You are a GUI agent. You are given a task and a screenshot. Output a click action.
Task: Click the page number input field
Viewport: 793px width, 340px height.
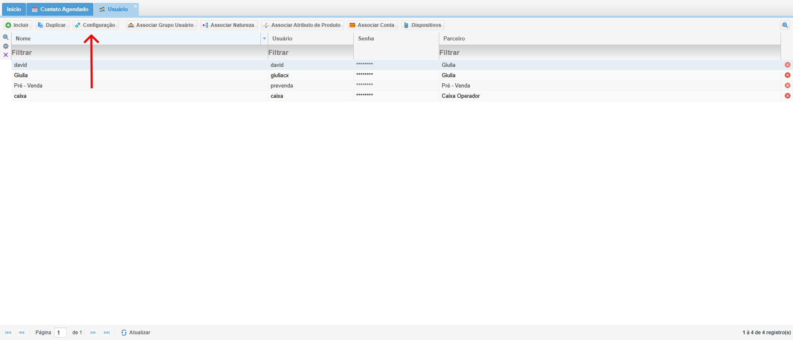pyautogui.click(x=60, y=333)
